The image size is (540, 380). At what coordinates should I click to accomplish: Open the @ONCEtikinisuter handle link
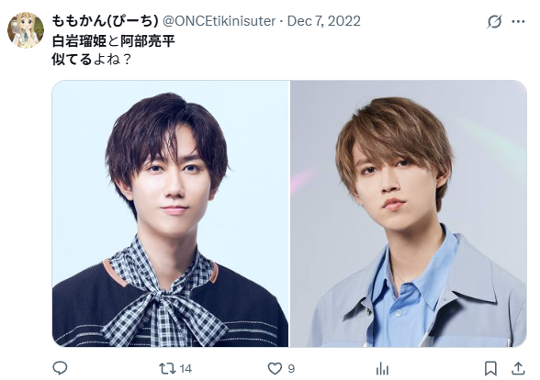pos(219,21)
